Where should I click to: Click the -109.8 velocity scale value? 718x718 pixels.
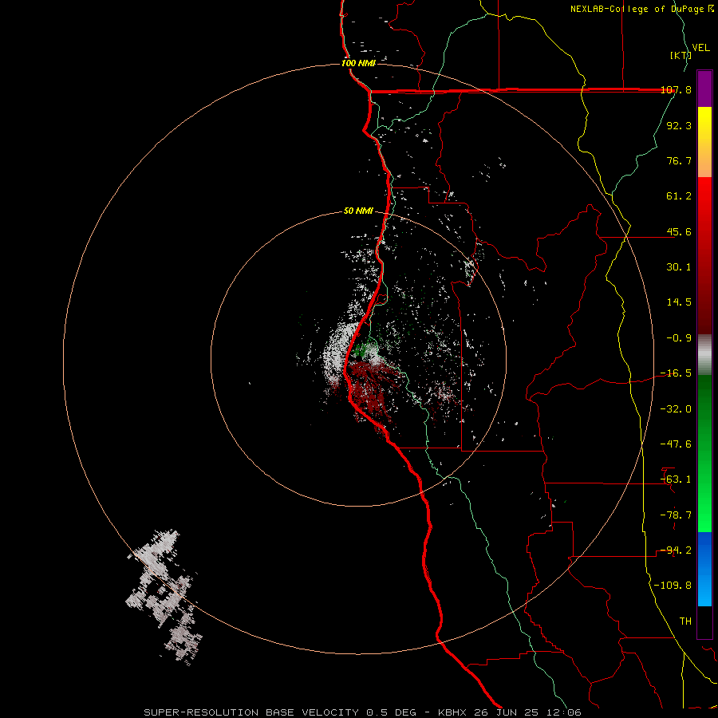pyautogui.click(x=673, y=586)
